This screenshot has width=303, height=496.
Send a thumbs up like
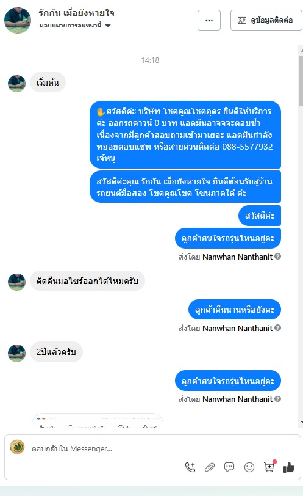click(x=289, y=467)
